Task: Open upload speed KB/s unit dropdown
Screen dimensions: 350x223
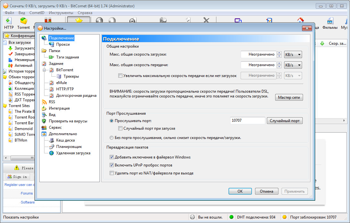Action: [x=293, y=65]
